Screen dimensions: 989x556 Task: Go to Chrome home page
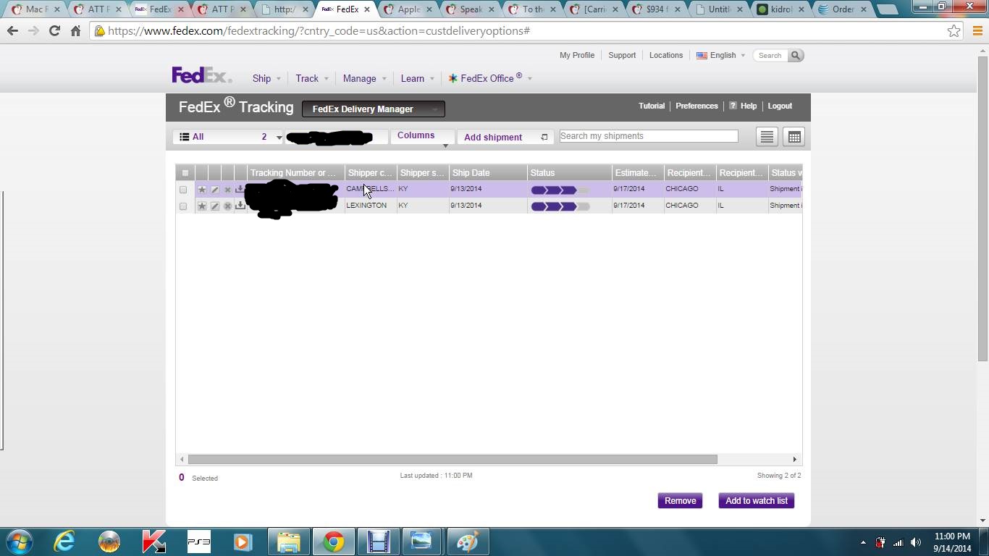(75, 31)
